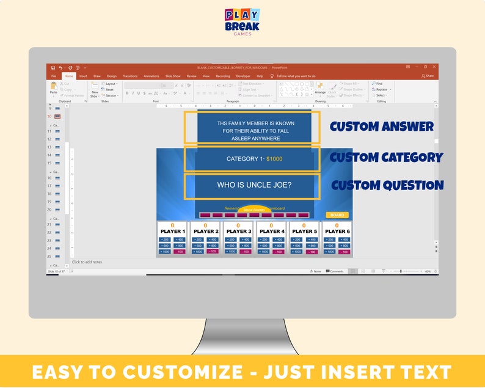Viewport: 485px width, 388px height.
Task: Open Tell me what you want lightbulb
Action: click(272, 76)
